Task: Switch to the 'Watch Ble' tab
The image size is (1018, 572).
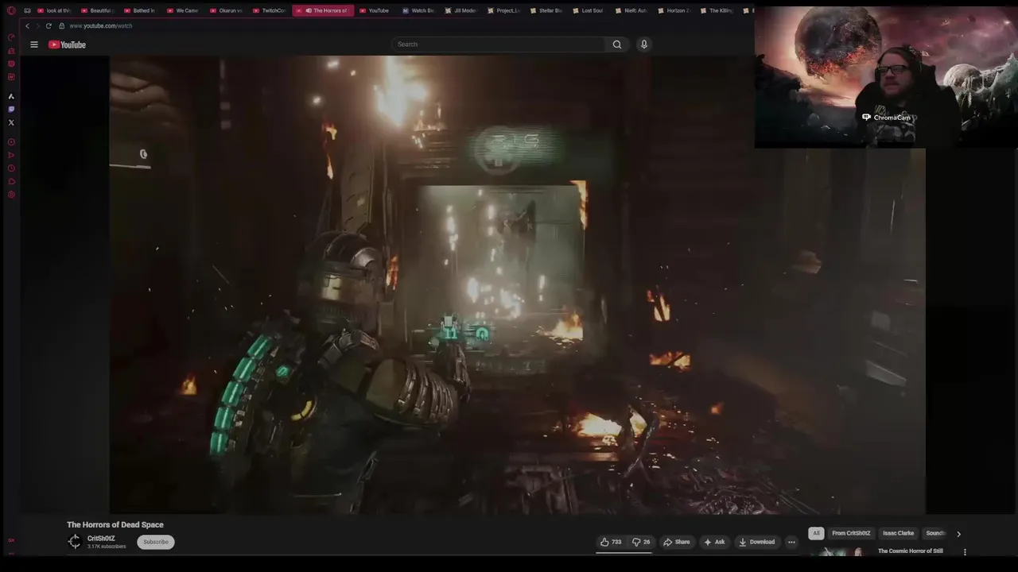Action: tap(418, 10)
